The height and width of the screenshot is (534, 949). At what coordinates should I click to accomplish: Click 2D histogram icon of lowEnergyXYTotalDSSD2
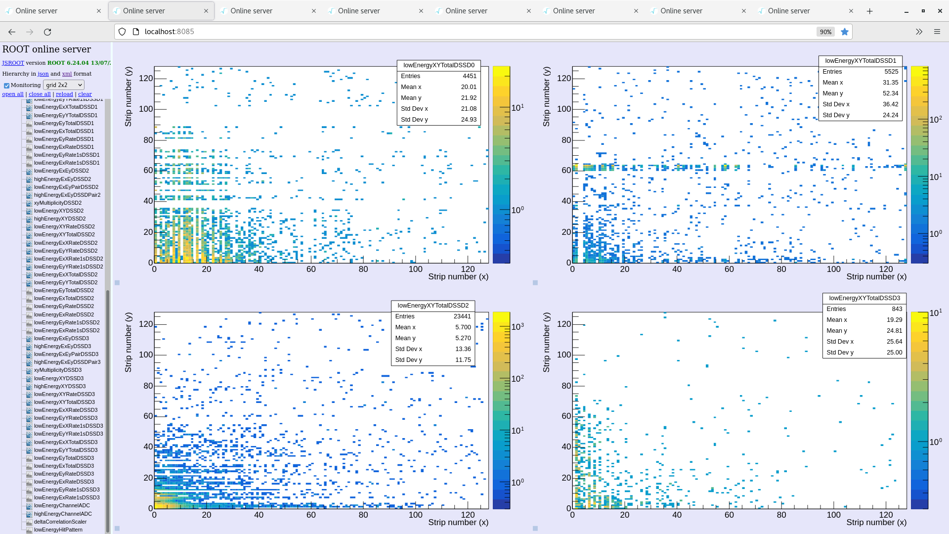point(29,235)
